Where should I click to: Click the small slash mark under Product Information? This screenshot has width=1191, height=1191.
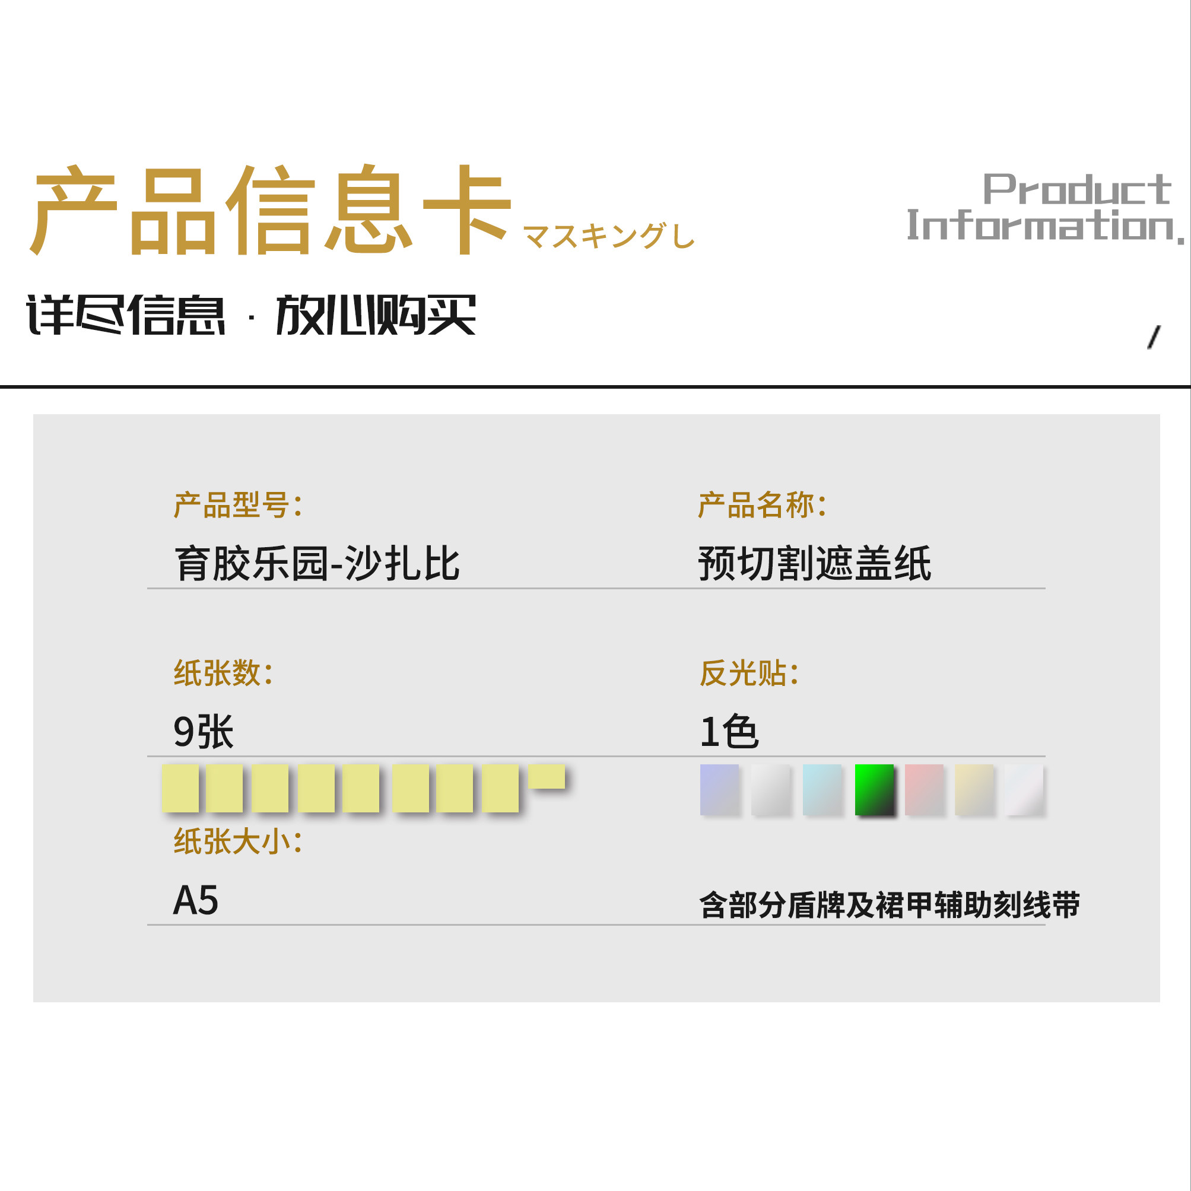pos(1154,337)
